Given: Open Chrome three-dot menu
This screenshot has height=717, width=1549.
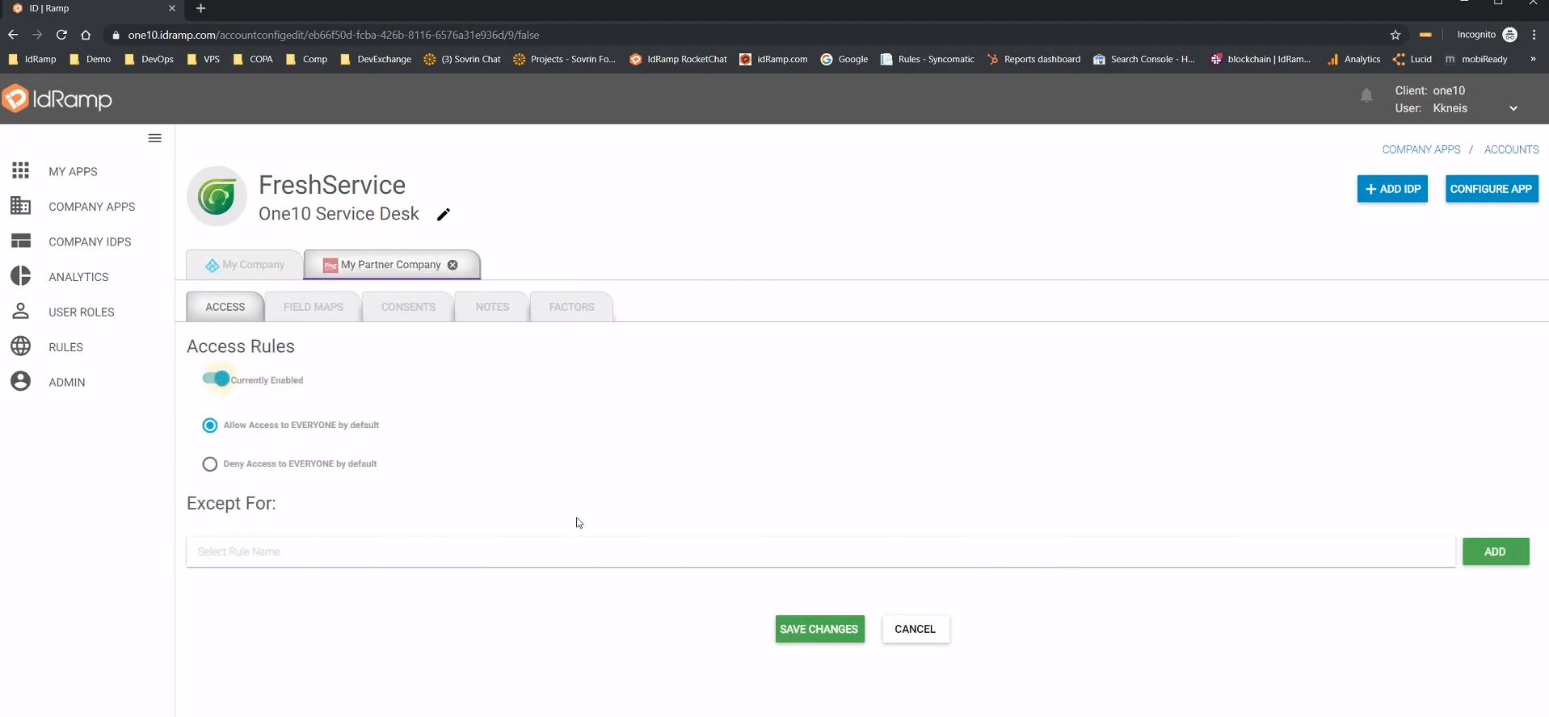Looking at the screenshot, I should point(1534,35).
